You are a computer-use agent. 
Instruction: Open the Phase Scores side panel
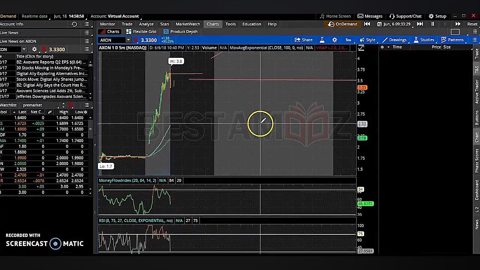click(x=477, y=160)
